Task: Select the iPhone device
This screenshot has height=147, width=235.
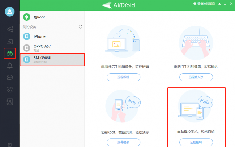Action: click(x=52, y=36)
